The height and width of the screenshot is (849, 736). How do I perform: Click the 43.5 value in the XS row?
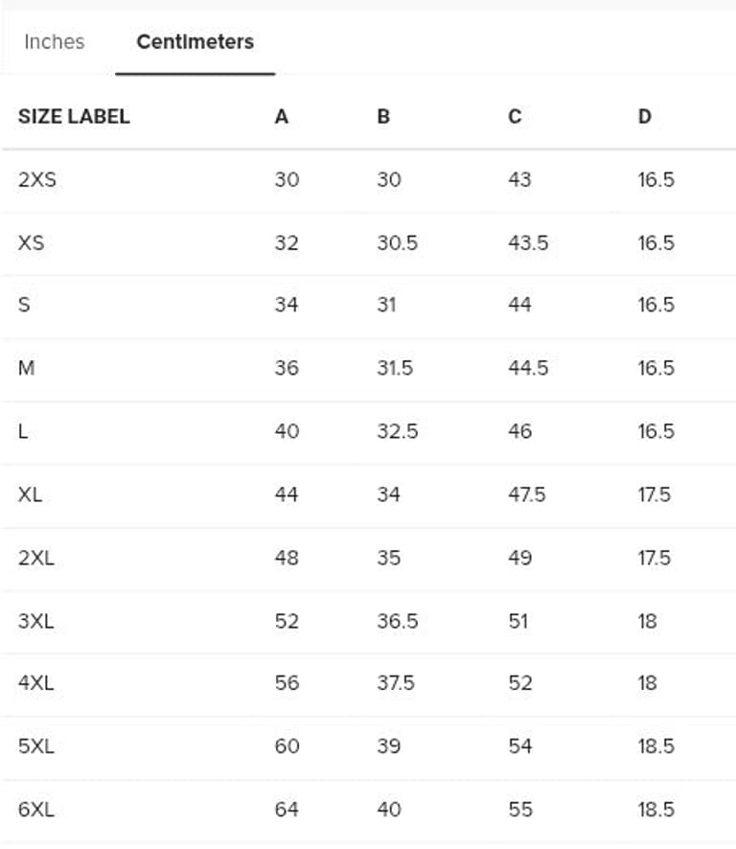[527, 243]
